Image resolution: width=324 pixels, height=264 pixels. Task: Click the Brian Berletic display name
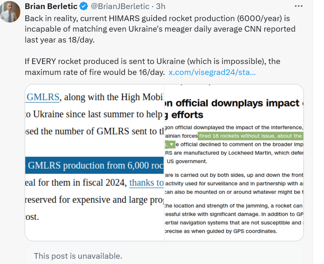click(x=51, y=7)
